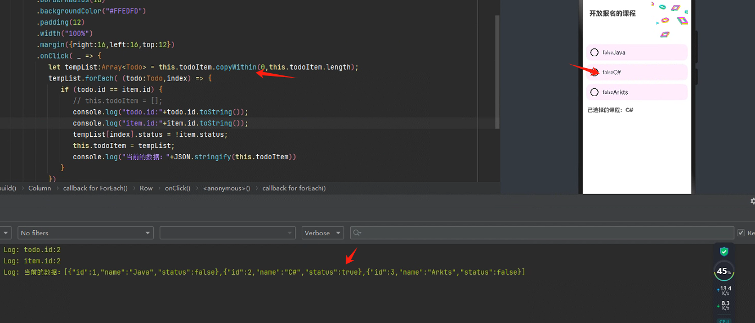Click the green shield icon in the system monitor widget

pyautogui.click(x=724, y=251)
